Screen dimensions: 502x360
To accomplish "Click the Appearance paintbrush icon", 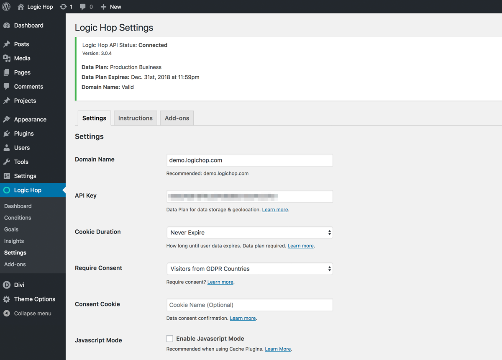I will [x=7, y=119].
